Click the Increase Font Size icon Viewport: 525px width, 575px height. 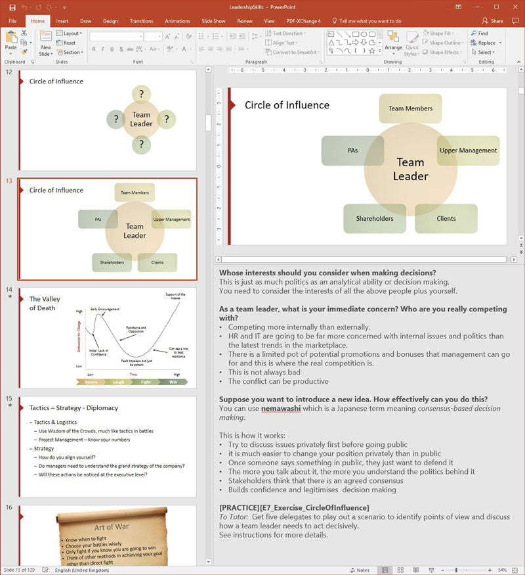pos(167,37)
